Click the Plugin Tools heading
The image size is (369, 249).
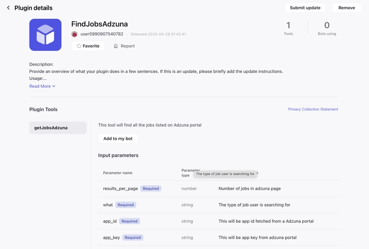pos(43,109)
